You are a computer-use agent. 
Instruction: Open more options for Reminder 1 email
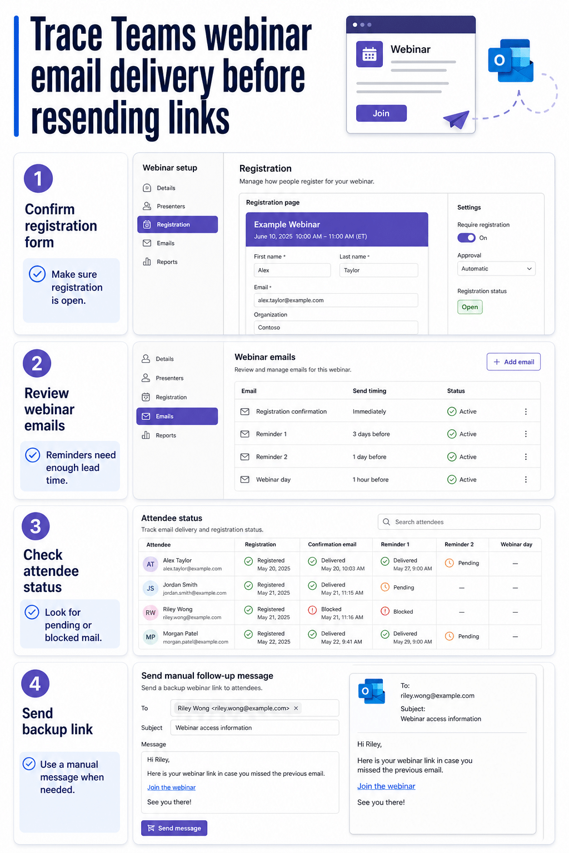526,434
